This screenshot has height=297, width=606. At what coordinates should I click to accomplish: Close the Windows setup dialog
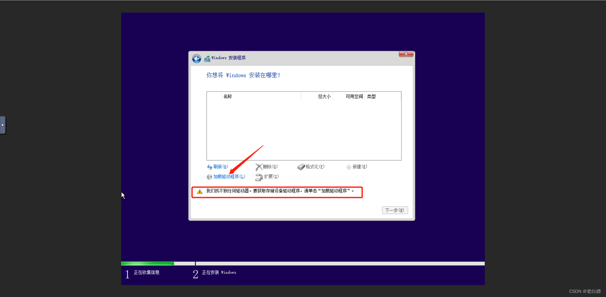[406, 54]
